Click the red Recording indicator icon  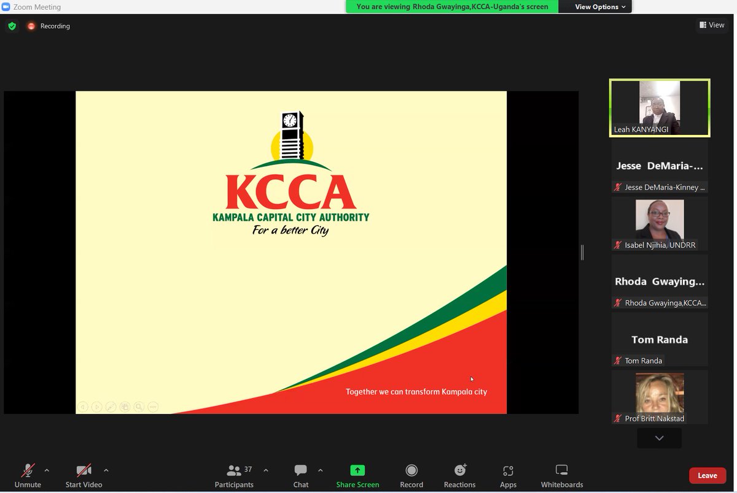click(31, 26)
